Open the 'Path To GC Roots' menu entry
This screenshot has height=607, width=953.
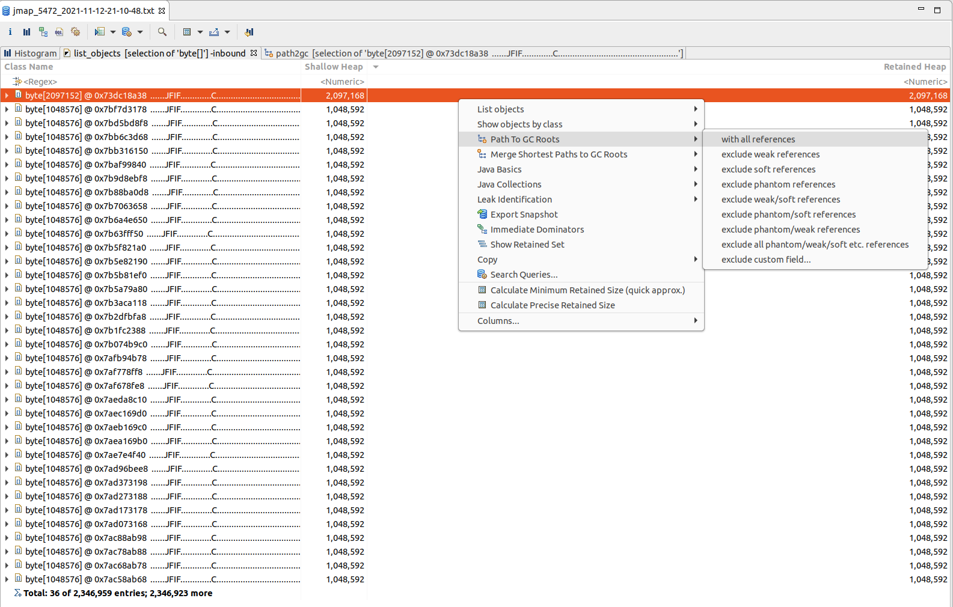[581, 139]
